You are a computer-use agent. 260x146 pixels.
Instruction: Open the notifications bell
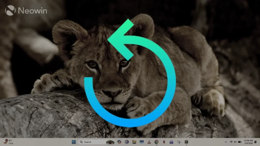pyautogui.click(x=256, y=142)
